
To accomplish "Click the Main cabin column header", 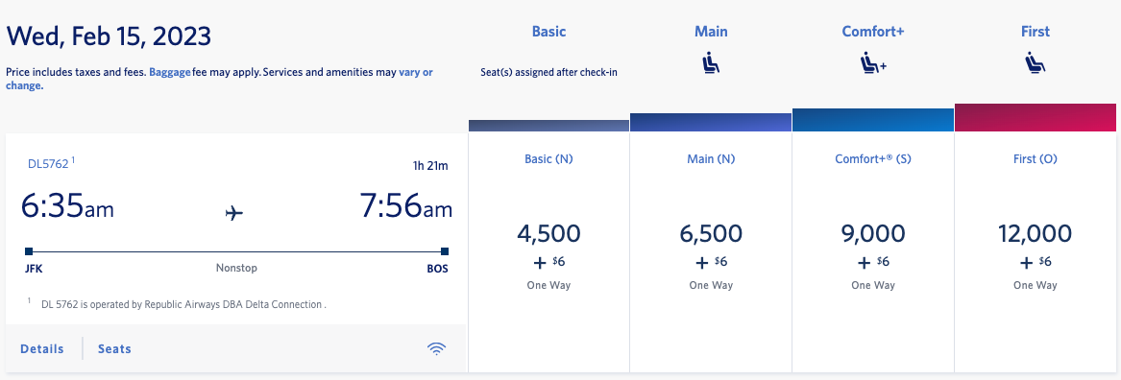I will tap(711, 32).
